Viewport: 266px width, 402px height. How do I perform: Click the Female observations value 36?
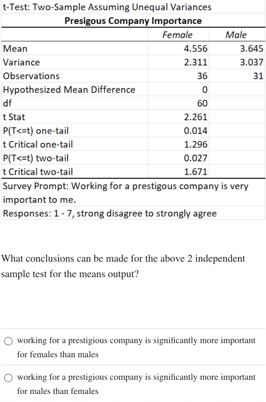click(202, 76)
